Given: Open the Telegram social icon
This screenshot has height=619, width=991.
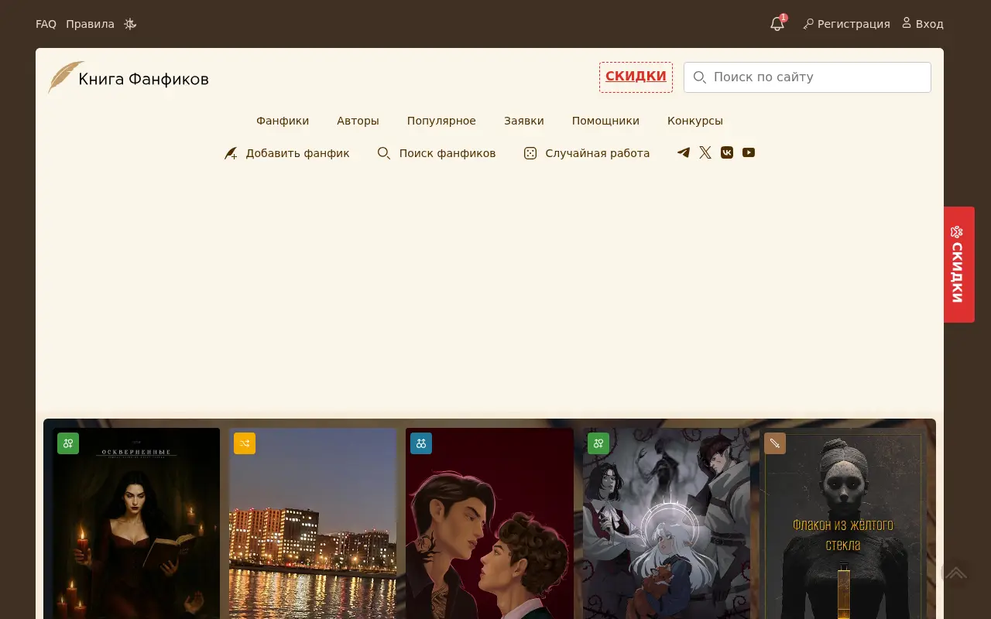Looking at the screenshot, I should (x=684, y=152).
